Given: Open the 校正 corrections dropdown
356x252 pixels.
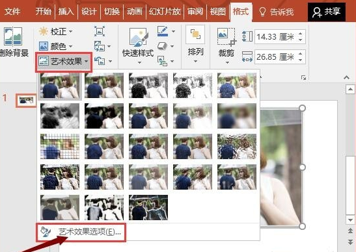Looking at the screenshot, I should (55, 31).
